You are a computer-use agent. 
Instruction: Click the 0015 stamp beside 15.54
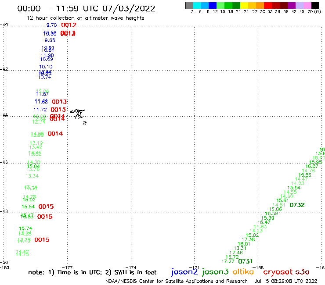point(46,207)
